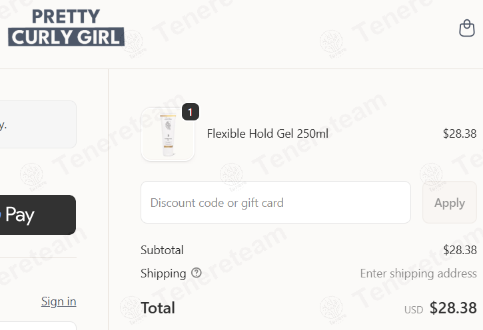Select the Flexible Hold Gel 250ml product name
The width and height of the screenshot is (483, 330).
[268, 134]
